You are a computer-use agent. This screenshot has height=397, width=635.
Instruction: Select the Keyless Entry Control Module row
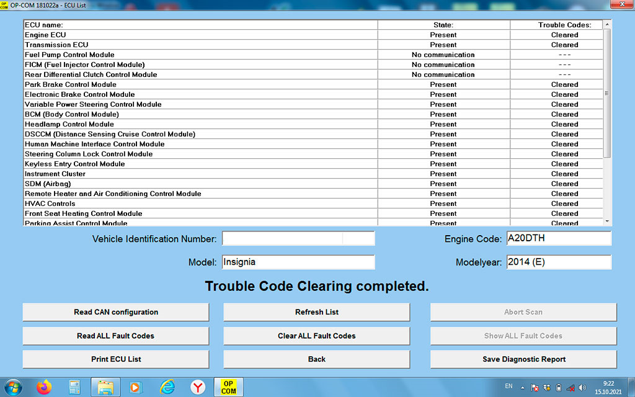(313, 164)
